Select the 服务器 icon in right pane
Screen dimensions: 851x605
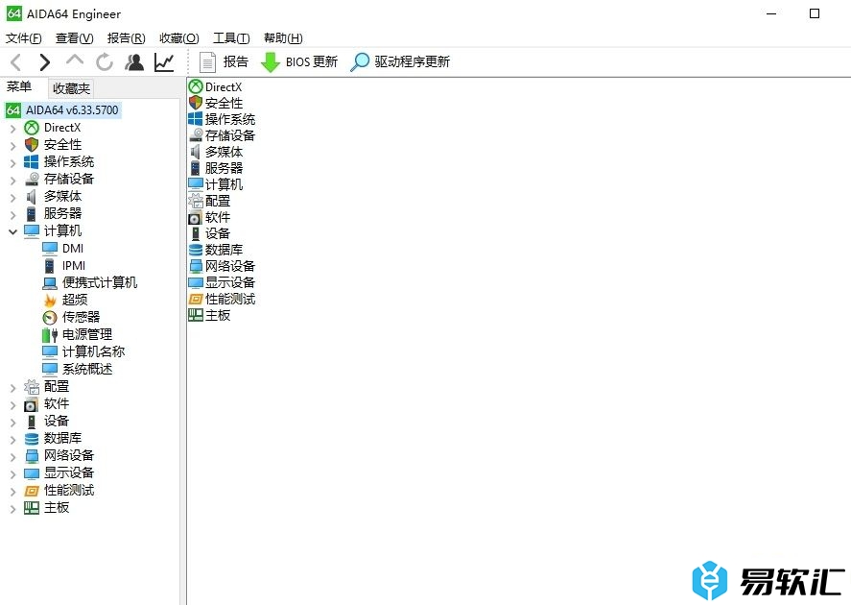(196, 168)
